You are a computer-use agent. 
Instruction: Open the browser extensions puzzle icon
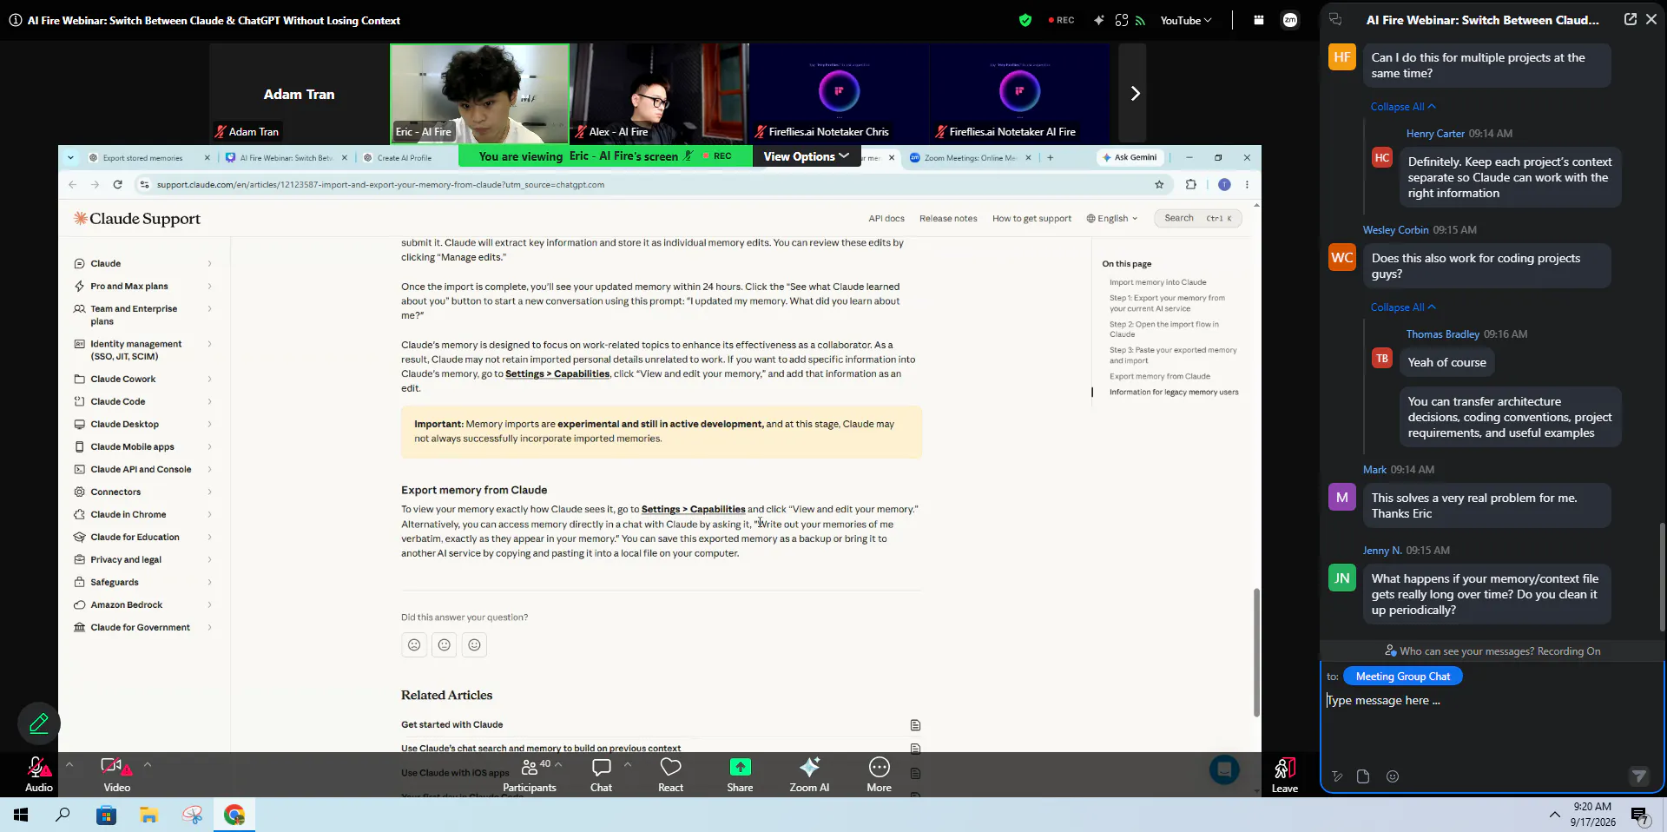pos(1191,184)
